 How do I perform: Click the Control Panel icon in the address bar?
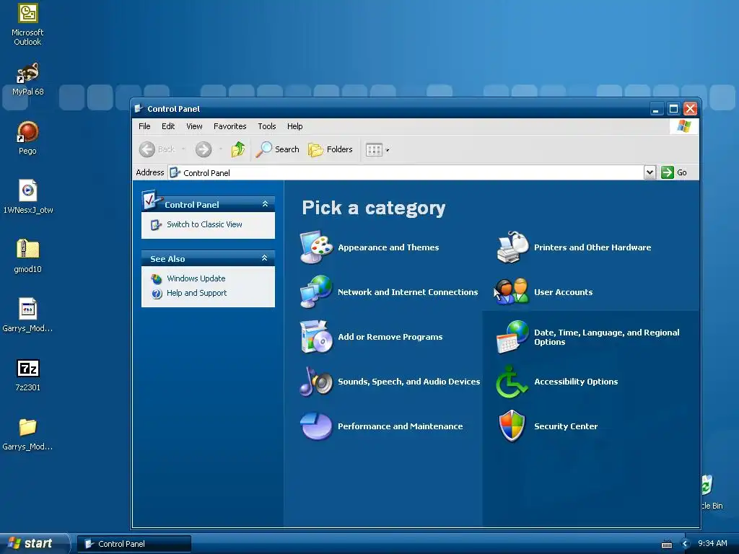tap(175, 172)
